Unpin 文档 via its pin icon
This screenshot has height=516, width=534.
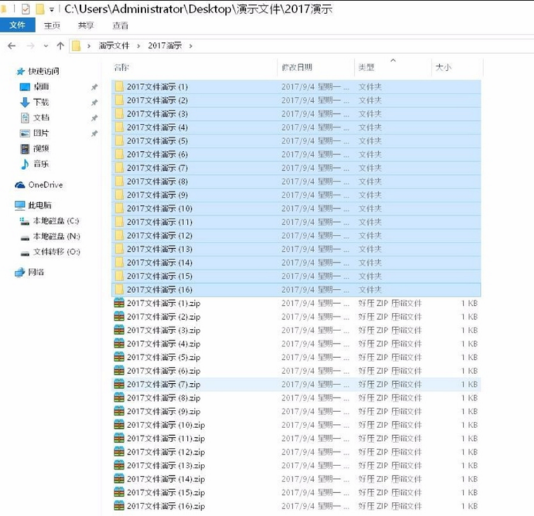(94, 118)
